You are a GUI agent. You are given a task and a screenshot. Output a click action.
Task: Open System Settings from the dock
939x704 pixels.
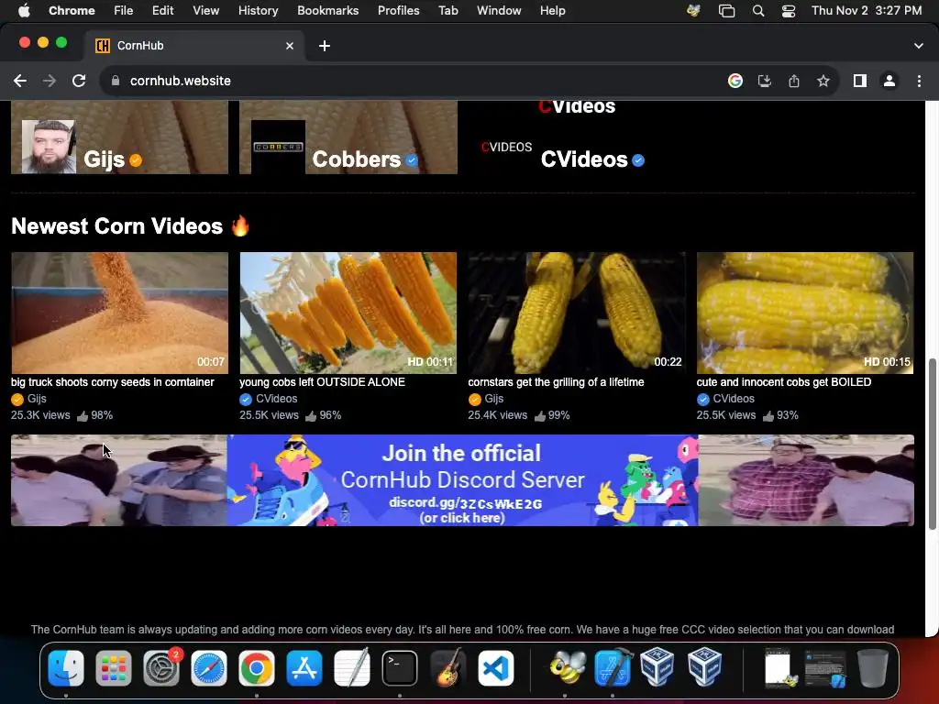tap(161, 668)
